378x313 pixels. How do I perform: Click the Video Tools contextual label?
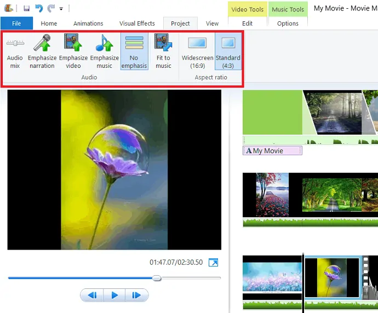[247, 9]
